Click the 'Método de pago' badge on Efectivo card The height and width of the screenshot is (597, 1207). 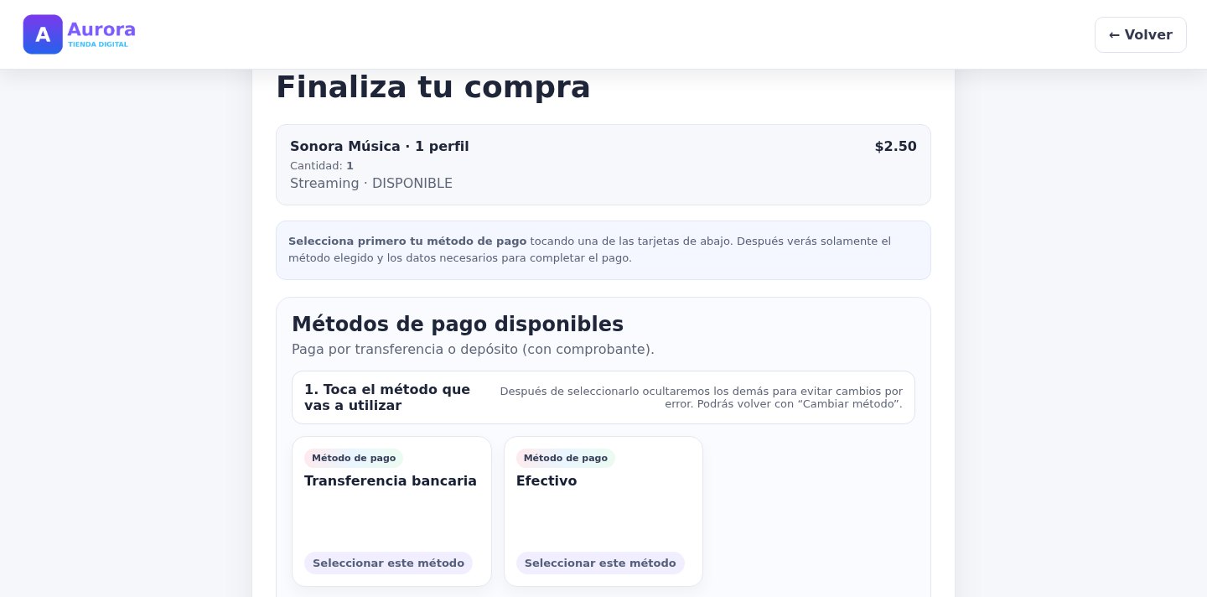click(566, 458)
